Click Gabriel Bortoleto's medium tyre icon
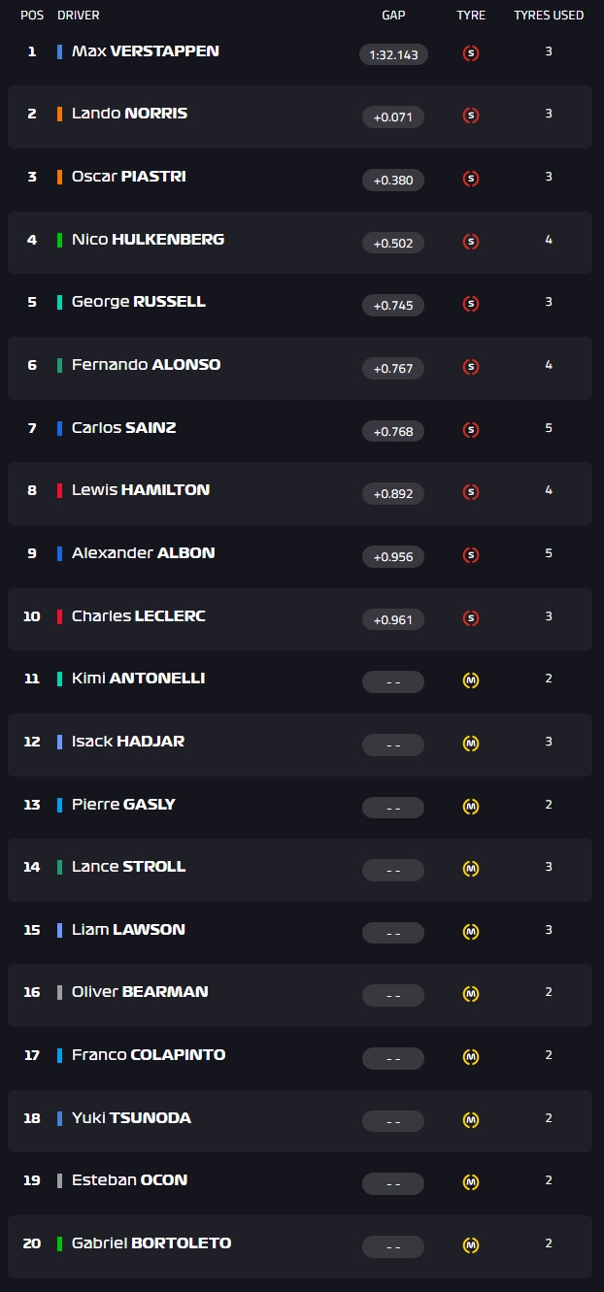The height and width of the screenshot is (1292, 604). tap(471, 1245)
